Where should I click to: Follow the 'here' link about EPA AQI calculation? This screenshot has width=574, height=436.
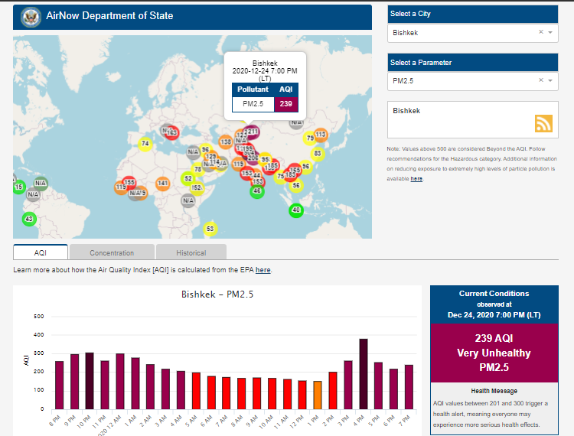(263, 270)
